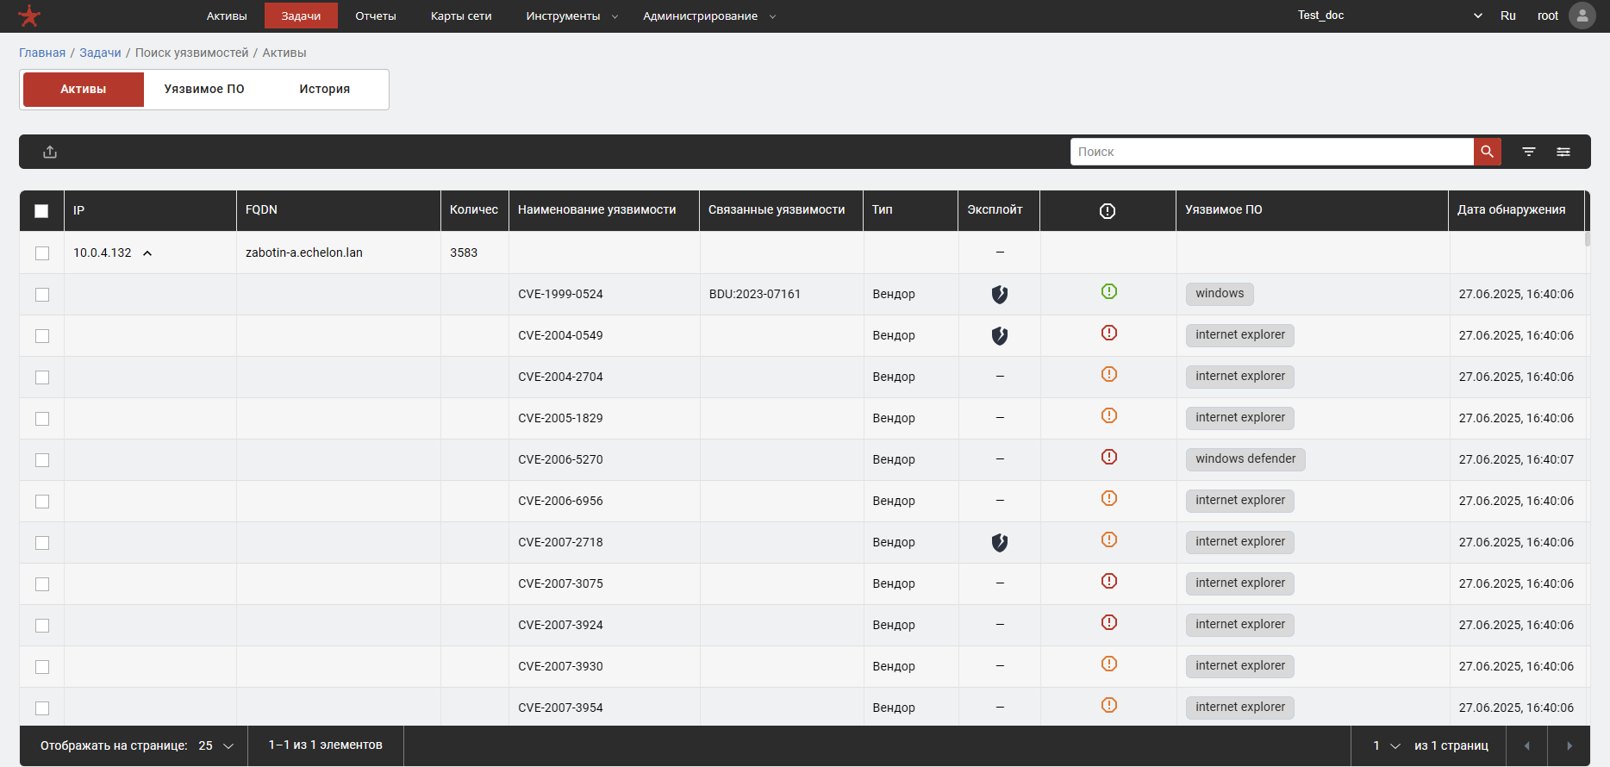Screen dimensions: 1610x767
Task: Open the items per page dropdown
Action: point(216,745)
